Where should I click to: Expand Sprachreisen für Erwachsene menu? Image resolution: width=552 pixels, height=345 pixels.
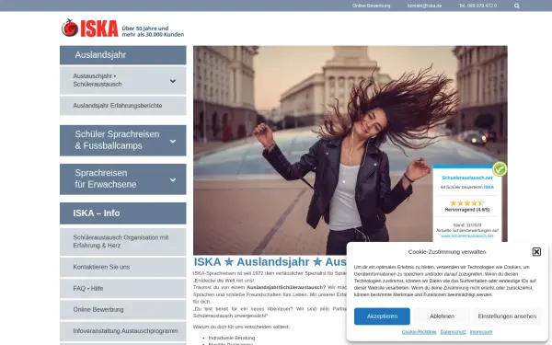tap(173, 180)
